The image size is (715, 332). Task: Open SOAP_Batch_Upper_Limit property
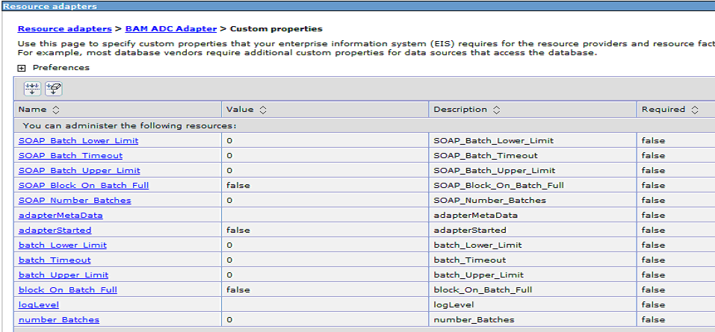tap(79, 171)
